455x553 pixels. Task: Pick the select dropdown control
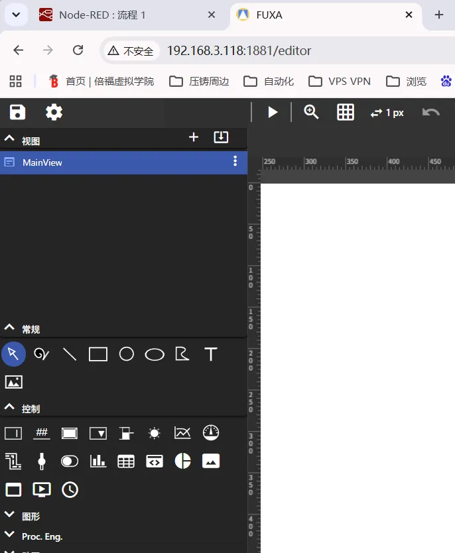pos(98,434)
